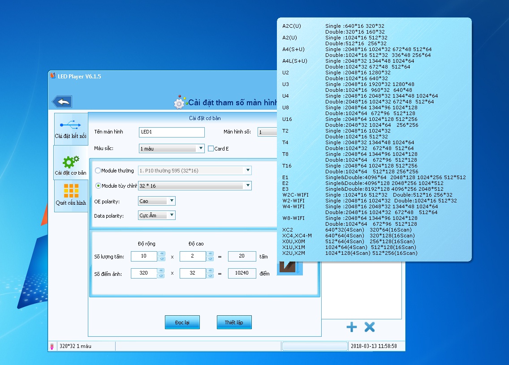Click the Tên màn hình input field
Viewport: 509px width, 365px height.
click(x=172, y=132)
